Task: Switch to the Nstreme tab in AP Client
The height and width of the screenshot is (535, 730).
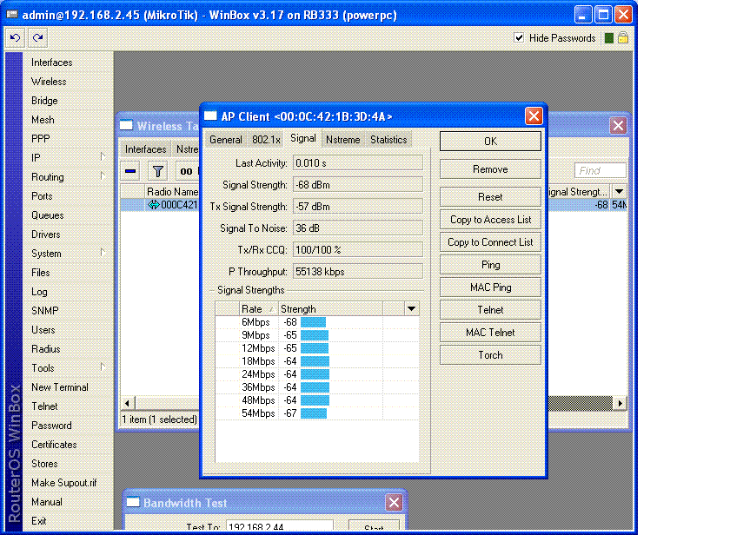Action: pos(343,140)
